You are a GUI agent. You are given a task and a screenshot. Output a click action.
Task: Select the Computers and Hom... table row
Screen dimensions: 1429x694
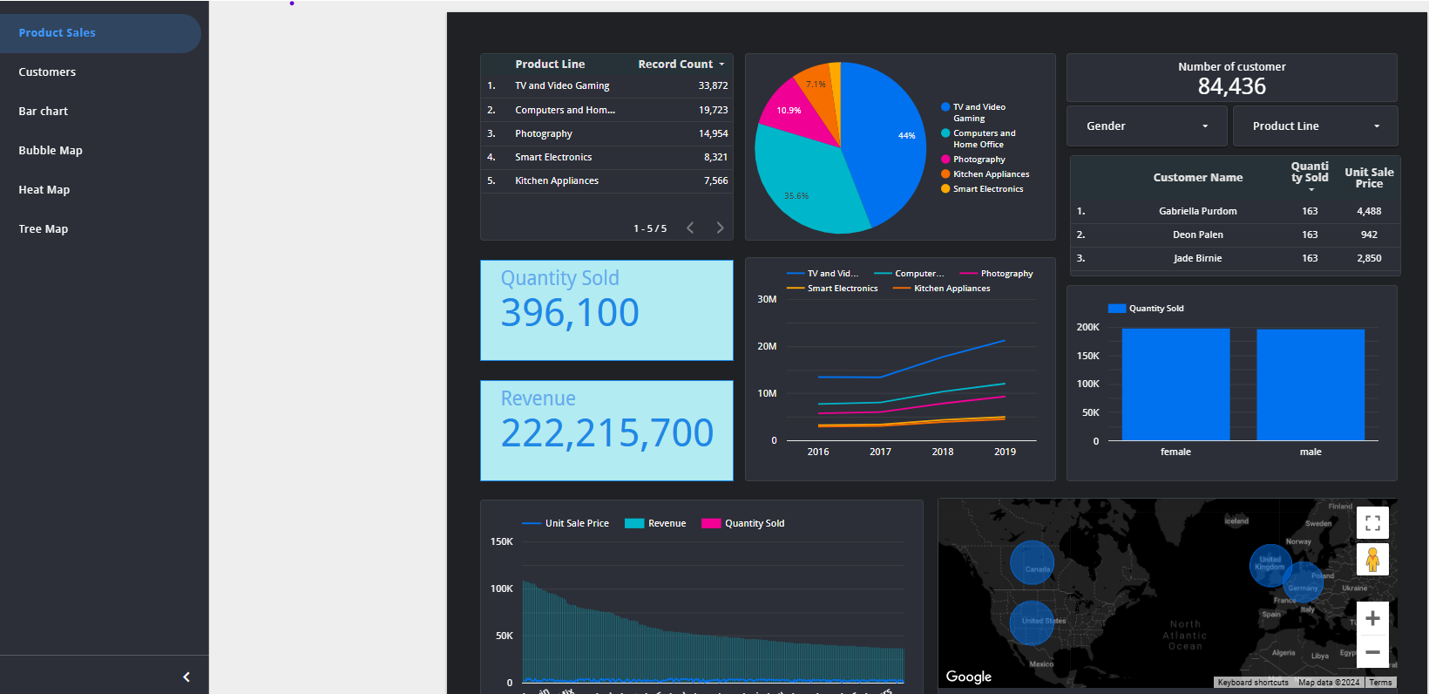pyautogui.click(x=606, y=110)
